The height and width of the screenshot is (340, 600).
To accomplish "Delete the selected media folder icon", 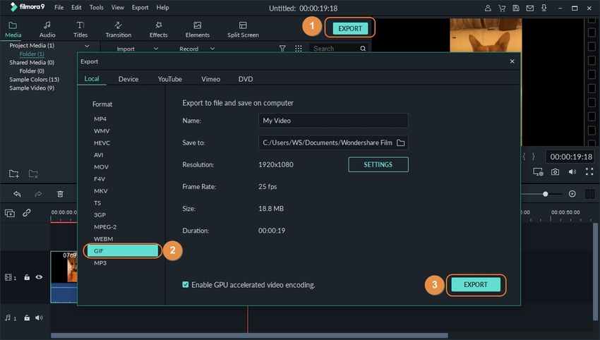I will pyautogui.click(x=33, y=174).
